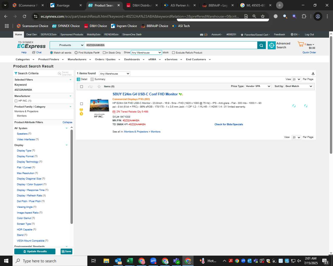
Task: Click the TD SYNNEX ECExpress logo
Action: click(x=31, y=45)
